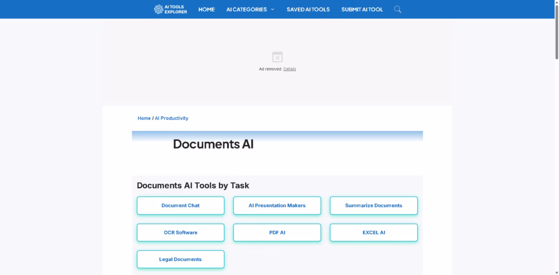Click the AI Tools Explorer logo

pyautogui.click(x=170, y=9)
